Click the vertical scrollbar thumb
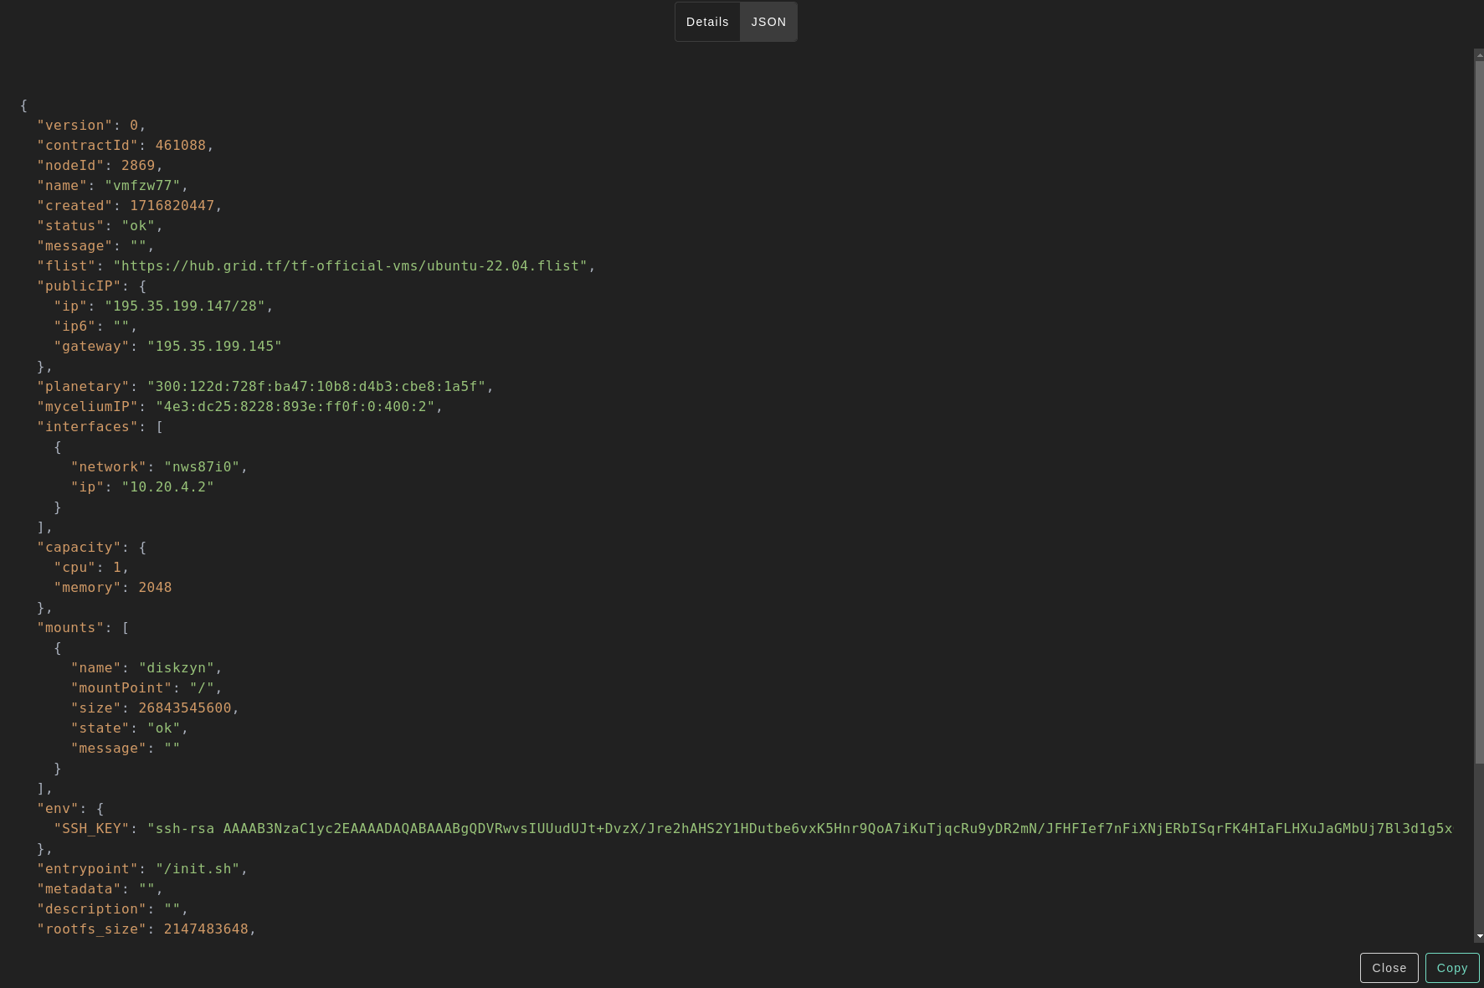Screen dimensions: 1484x988 point(1479,410)
